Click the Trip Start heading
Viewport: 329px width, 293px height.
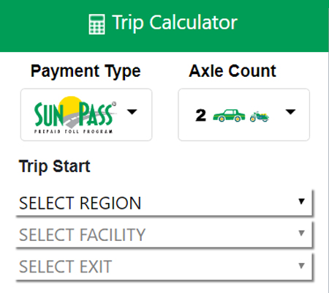coord(55,166)
